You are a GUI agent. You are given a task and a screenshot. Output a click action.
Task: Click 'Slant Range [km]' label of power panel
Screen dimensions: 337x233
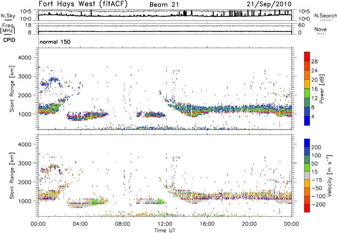tap(12, 89)
